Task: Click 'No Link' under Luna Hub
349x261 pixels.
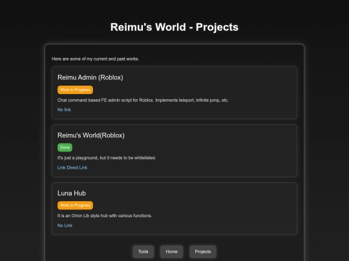Action: 65,226
